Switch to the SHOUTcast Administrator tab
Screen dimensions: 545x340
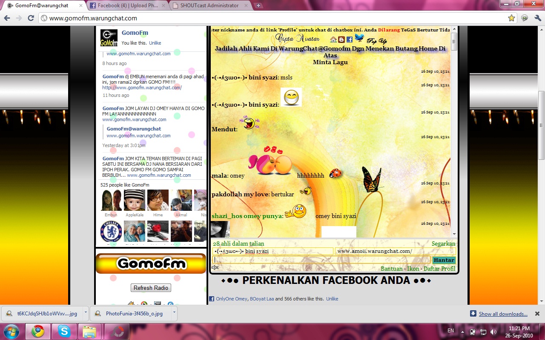point(209,6)
